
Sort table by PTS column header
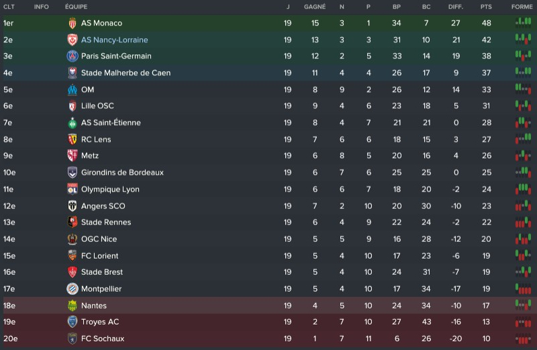[486, 7]
